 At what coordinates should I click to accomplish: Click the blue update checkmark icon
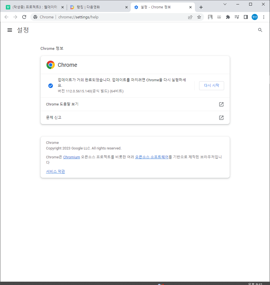(x=51, y=86)
